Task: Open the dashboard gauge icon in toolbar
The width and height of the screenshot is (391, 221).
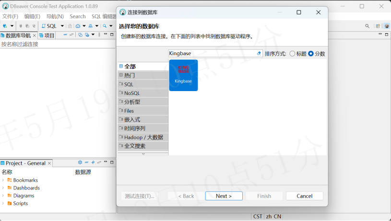Action: point(78,26)
